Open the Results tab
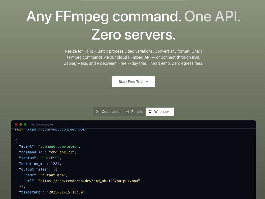The image size is (265, 199). pyautogui.click(x=134, y=112)
